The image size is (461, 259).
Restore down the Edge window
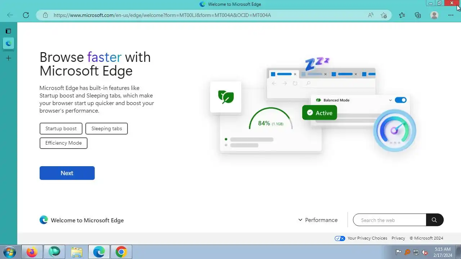click(440, 3)
